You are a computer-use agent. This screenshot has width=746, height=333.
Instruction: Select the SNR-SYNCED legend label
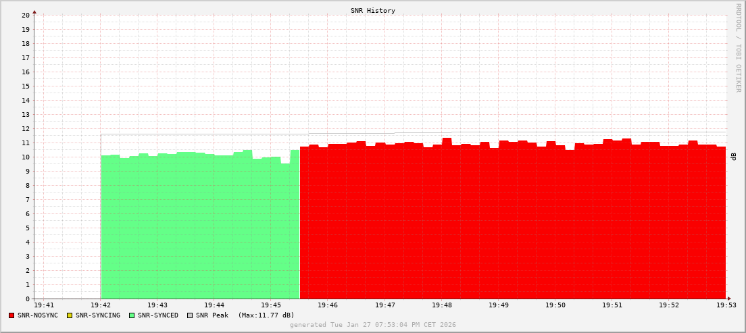click(x=157, y=315)
